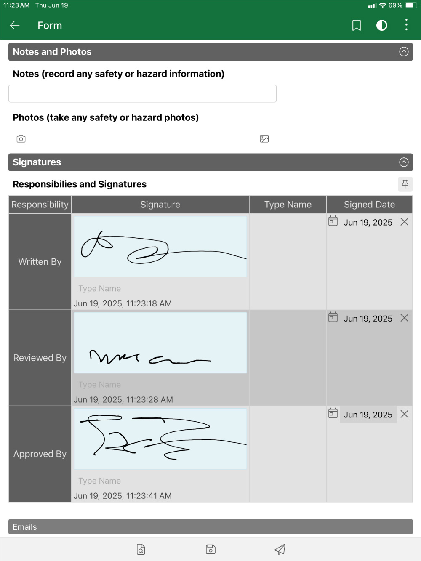Open the three-dot overflow menu
The image size is (421, 561).
tap(406, 25)
